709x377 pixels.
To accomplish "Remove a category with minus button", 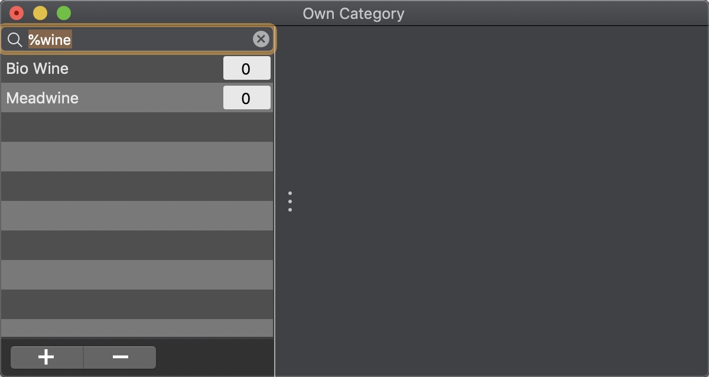I will [x=120, y=357].
